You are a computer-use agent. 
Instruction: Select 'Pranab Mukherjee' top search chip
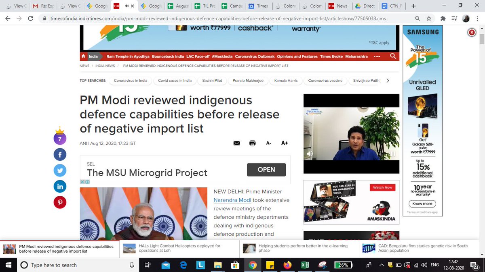pyautogui.click(x=248, y=81)
